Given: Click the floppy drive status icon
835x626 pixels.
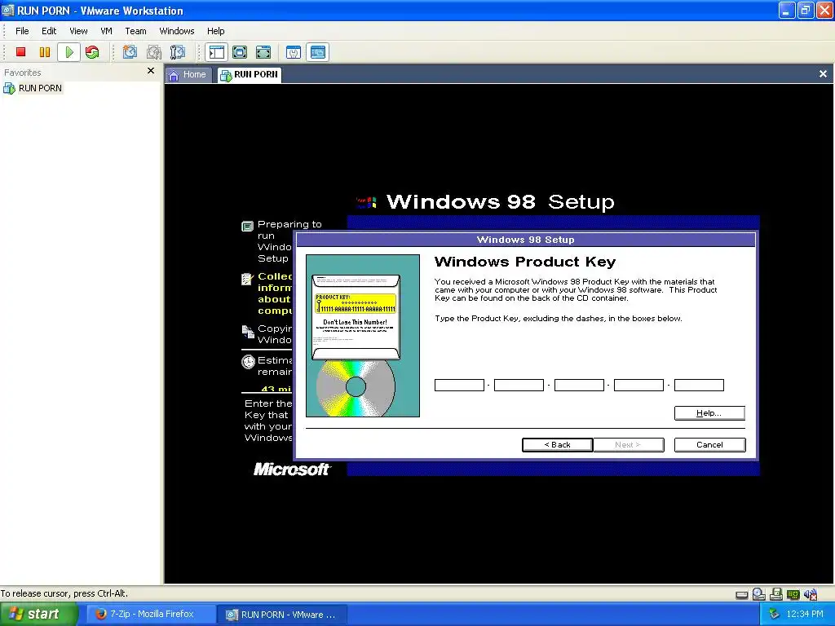Looking at the screenshot, I should [776, 594].
